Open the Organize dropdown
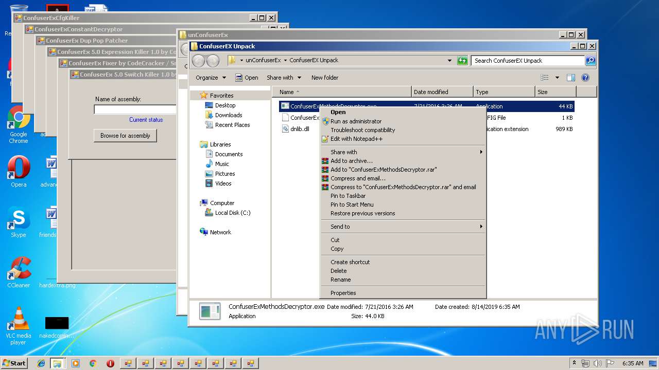 point(211,78)
